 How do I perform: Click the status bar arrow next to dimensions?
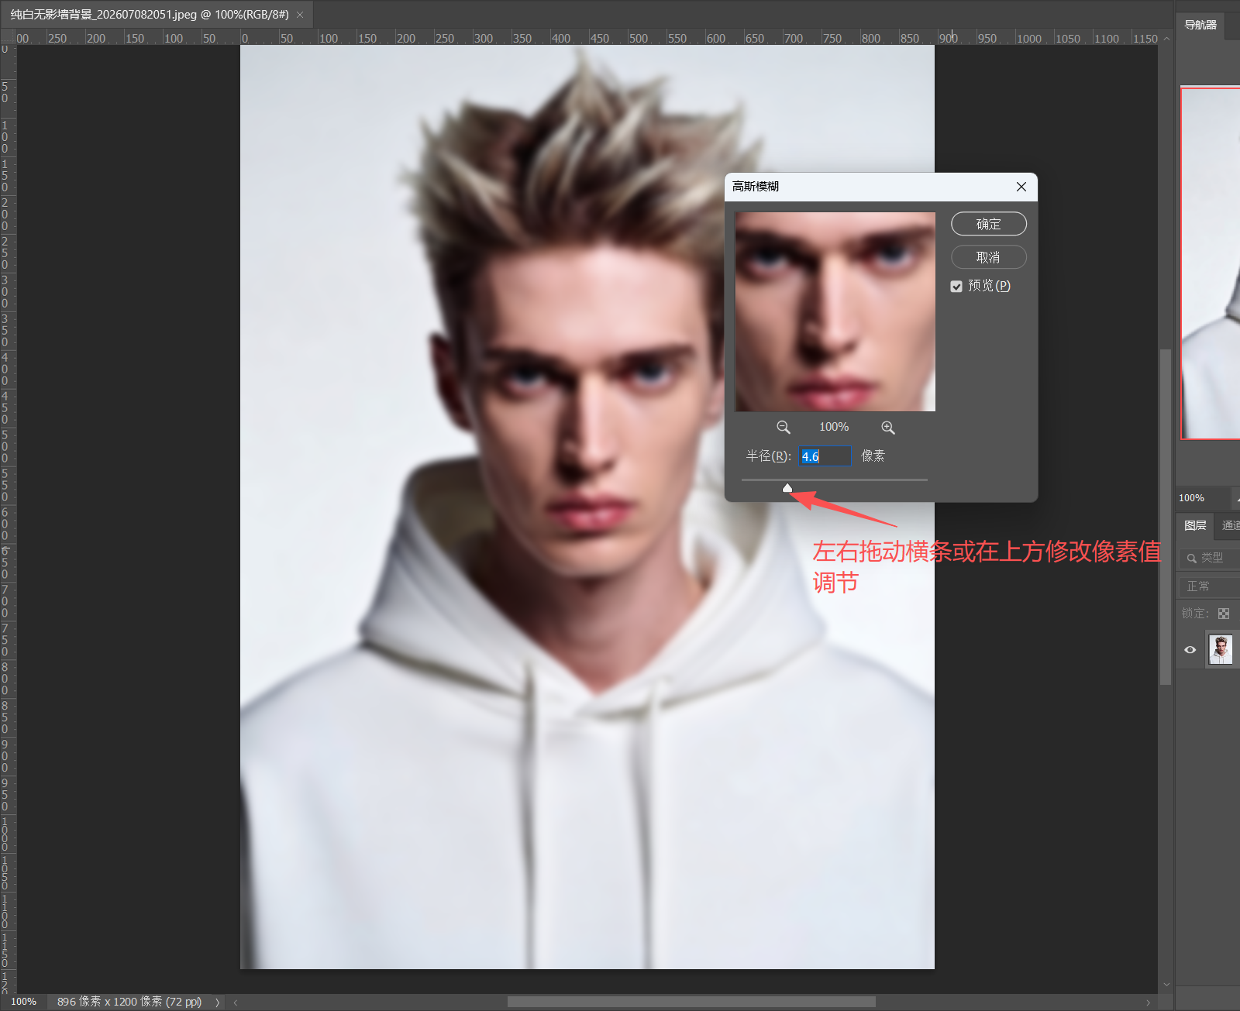click(217, 1002)
